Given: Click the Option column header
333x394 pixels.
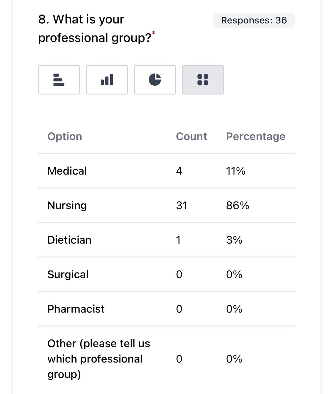Looking at the screenshot, I should coord(64,136).
